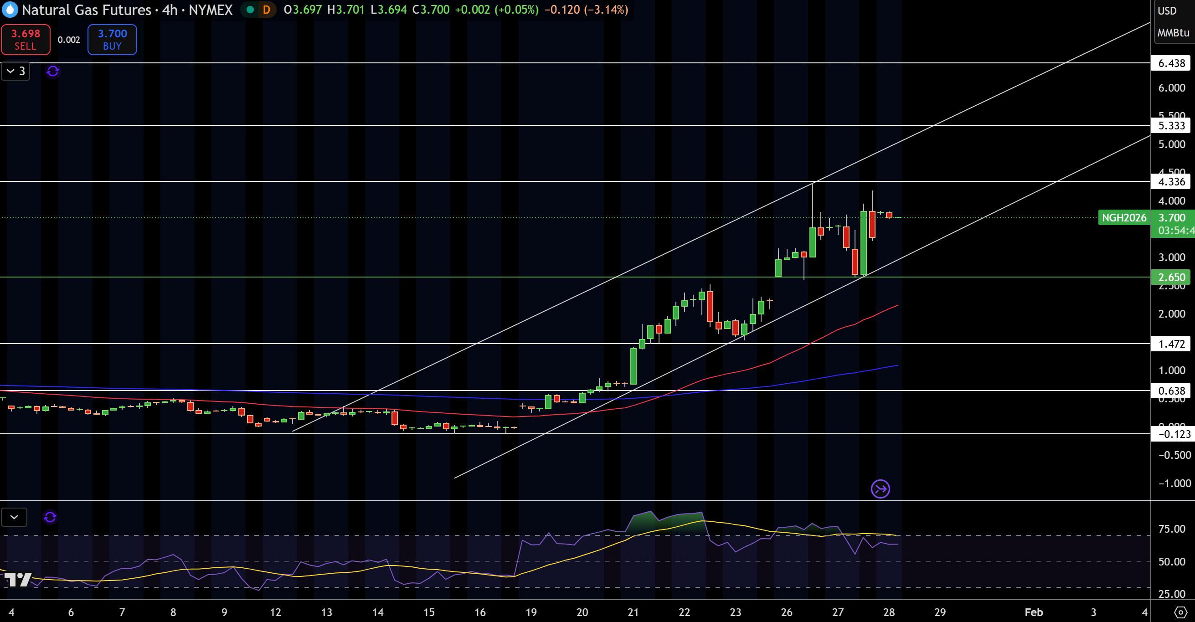1195x622 pixels.
Task: Open the MMBtu unit selector
Action: pyautogui.click(x=1173, y=32)
